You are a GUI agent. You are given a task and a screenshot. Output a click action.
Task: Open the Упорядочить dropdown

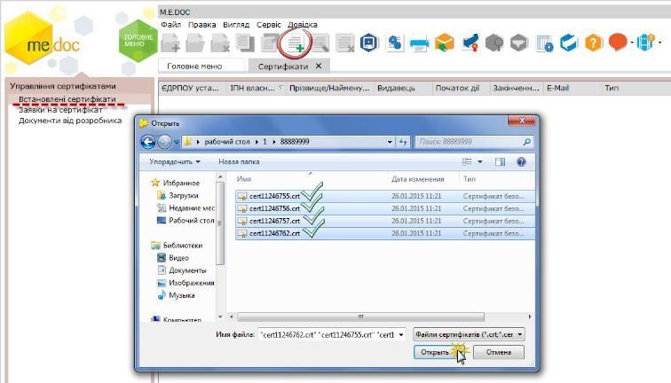175,162
